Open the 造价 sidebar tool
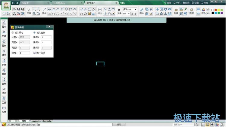The height and width of the screenshot is (127, 226). pyautogui.click(x=4, y=91)
